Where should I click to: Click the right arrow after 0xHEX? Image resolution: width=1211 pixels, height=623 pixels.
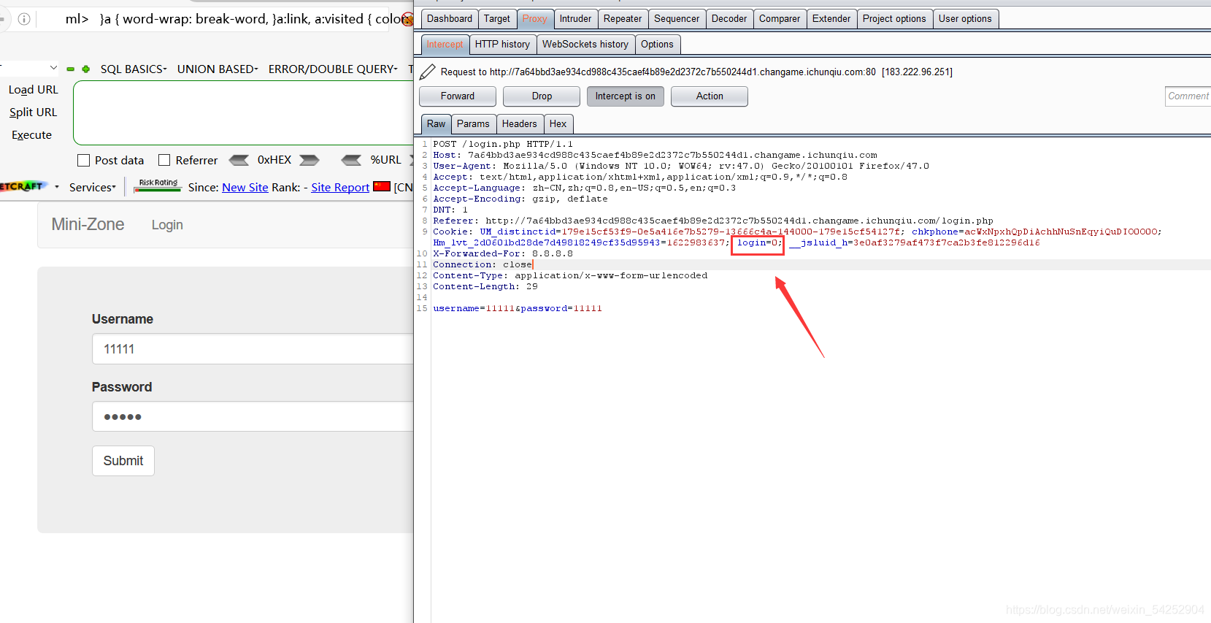tap(310, 160)
